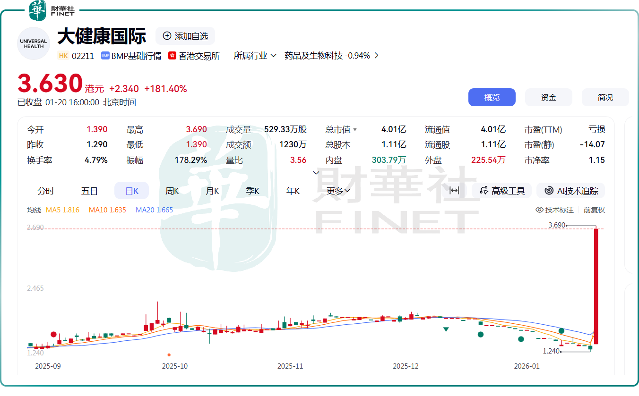Expand more quote data with chevron
639x396 pixels.
coord(316,173)
